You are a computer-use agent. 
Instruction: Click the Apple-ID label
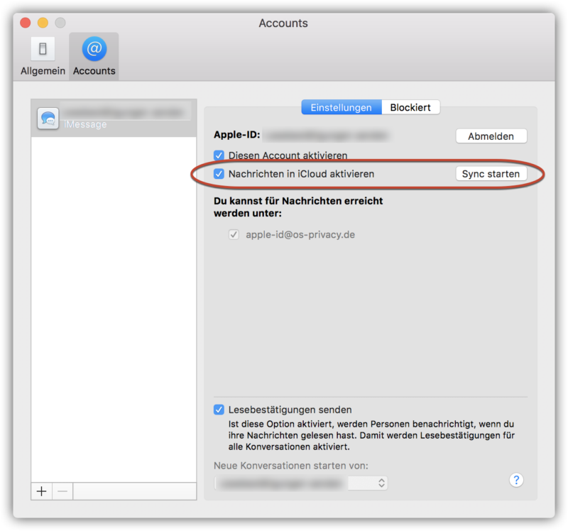coord(237,135)
